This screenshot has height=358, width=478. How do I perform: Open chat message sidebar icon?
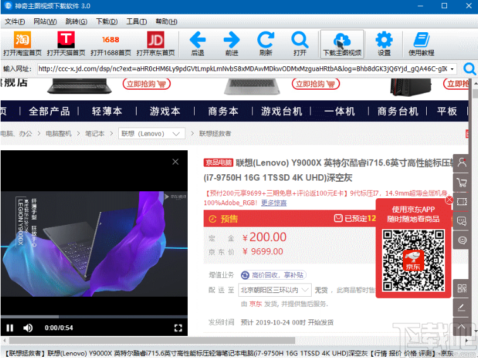(x=462, y=221)
